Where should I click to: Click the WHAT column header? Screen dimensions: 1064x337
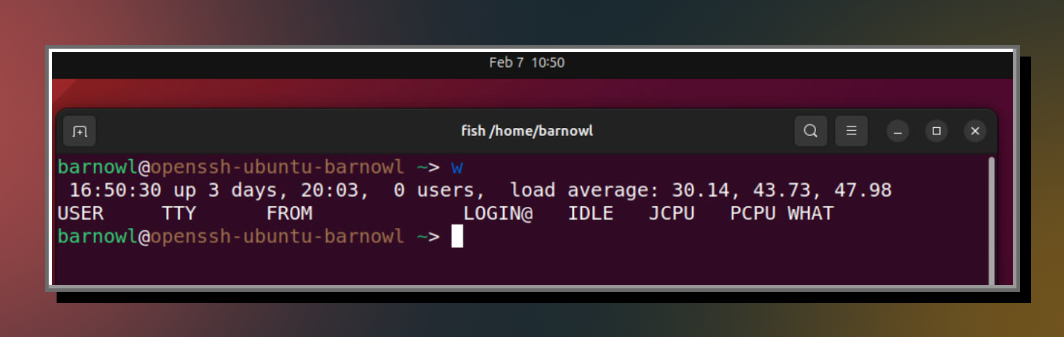point(810,214)
